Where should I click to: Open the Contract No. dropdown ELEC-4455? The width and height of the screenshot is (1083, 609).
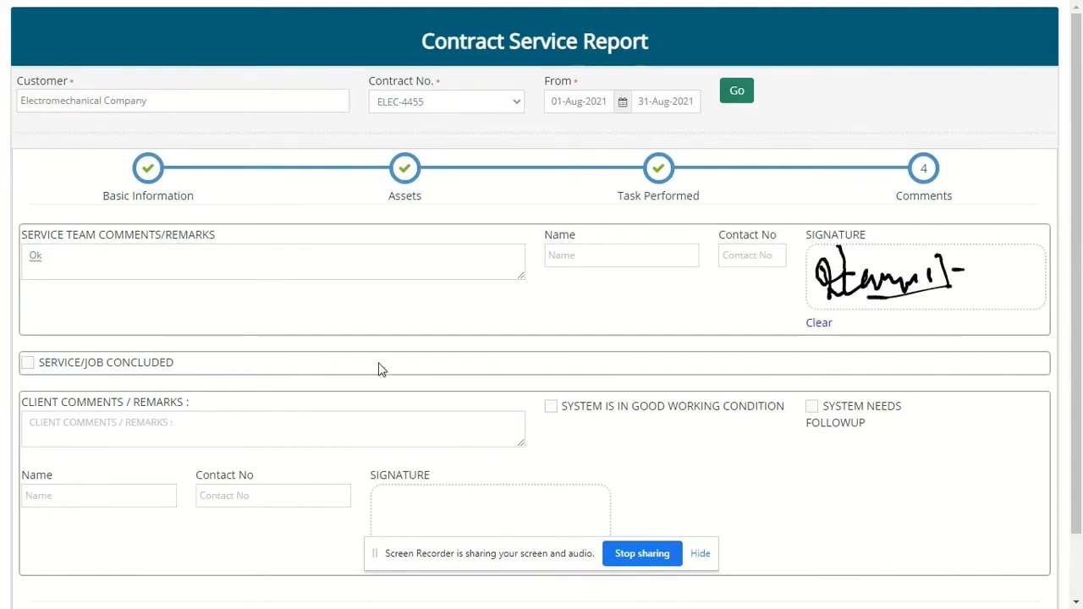447,101
